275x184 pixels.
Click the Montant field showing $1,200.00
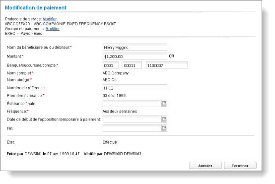[135, 57]
